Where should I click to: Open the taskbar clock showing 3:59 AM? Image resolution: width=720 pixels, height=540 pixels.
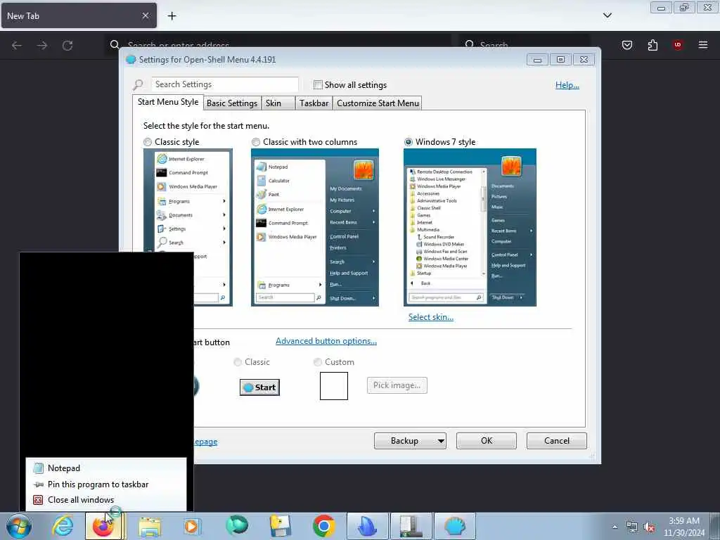point(684,527)
